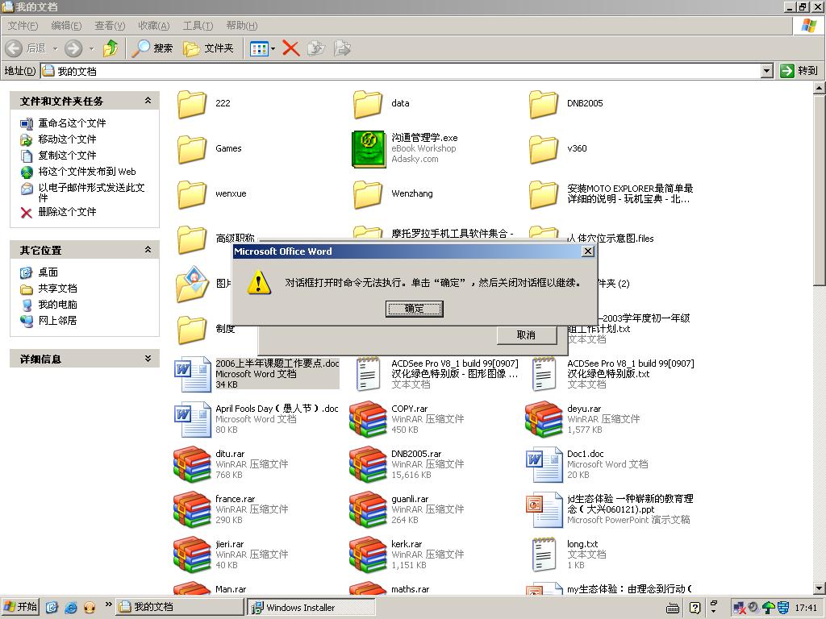Open the View (查看) menu
This screenshot has height=619, width=826.
coord(110,25)
